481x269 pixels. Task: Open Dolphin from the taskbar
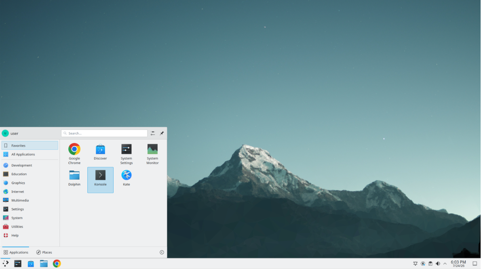pos(44,264)
